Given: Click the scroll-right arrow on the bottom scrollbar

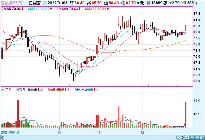Looking at the screenshot, I should (183, 137).
